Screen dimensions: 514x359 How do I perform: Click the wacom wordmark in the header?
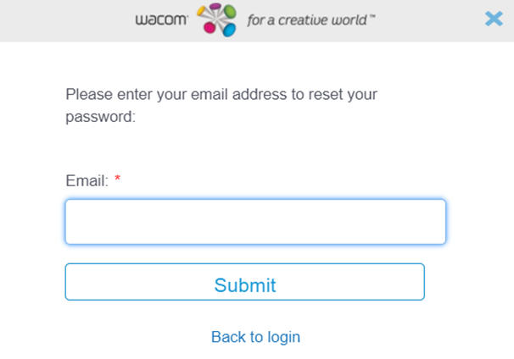(162, 19)
